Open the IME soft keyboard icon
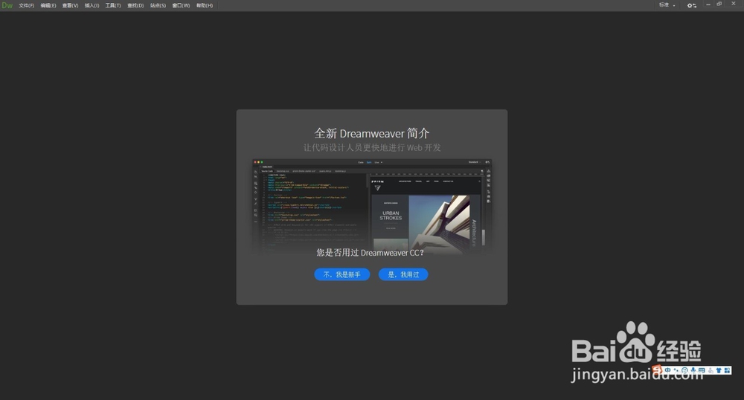The image size is (744, 400). (702, 370)
